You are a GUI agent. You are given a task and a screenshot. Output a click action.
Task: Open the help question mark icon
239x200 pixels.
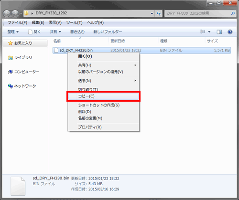click(230, 32)
